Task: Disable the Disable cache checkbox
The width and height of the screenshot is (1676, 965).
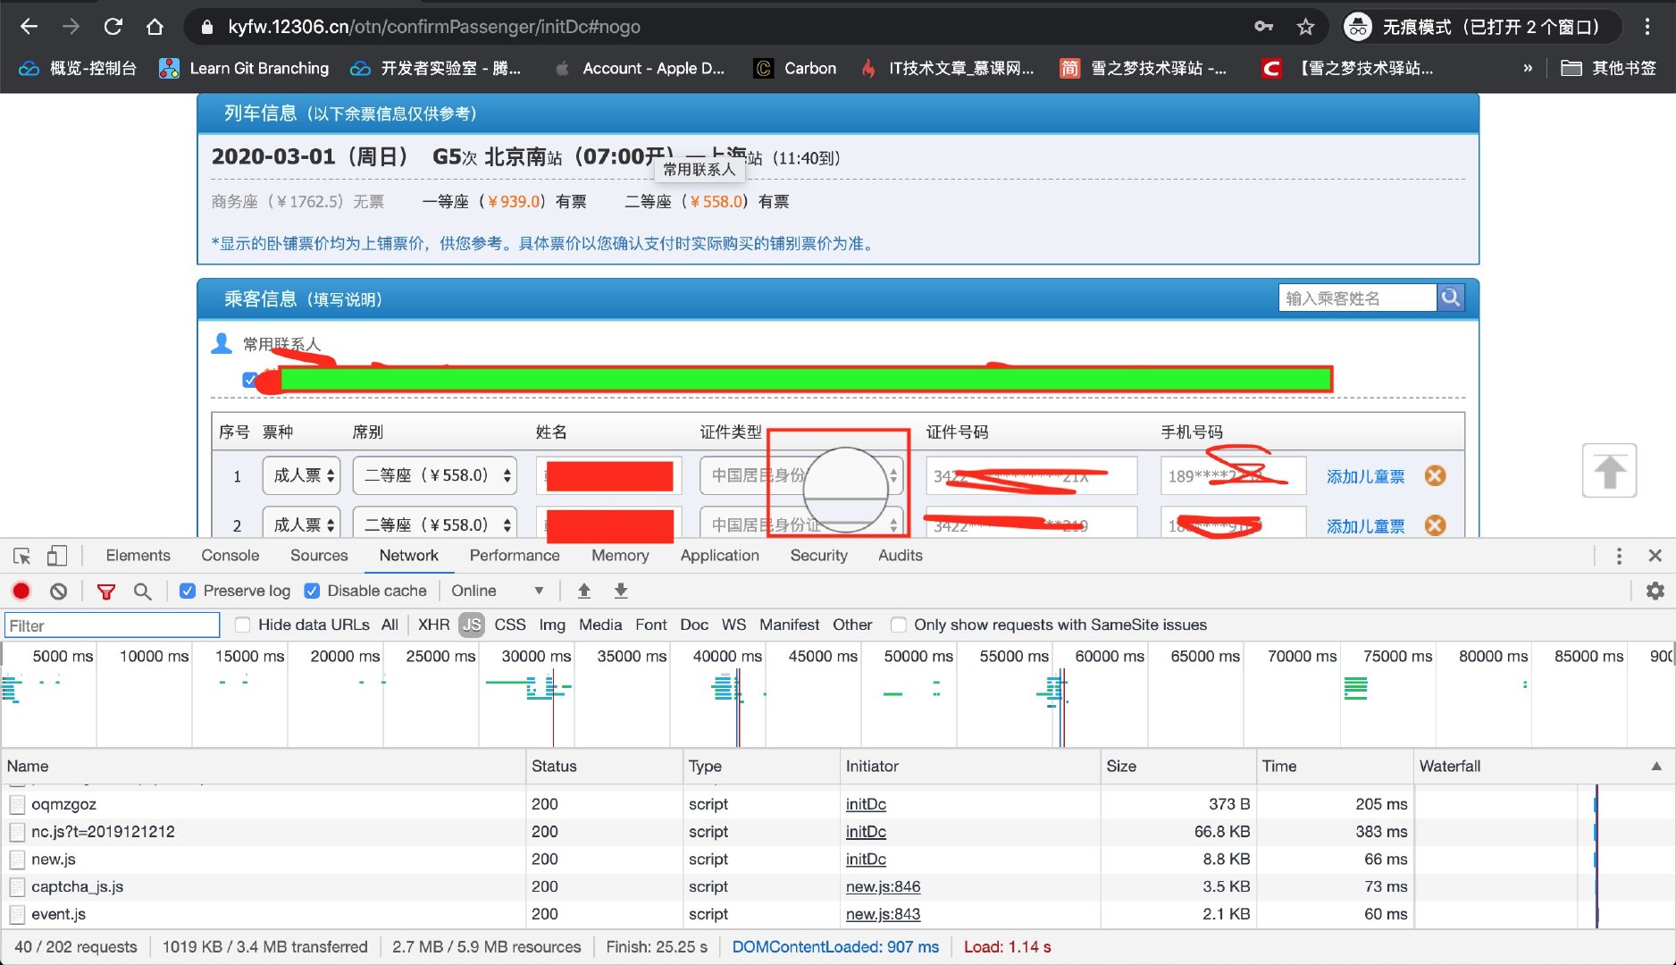Action: 312,591
